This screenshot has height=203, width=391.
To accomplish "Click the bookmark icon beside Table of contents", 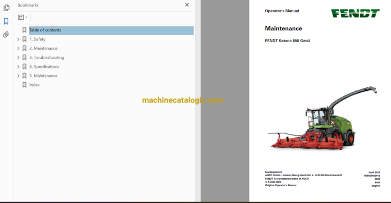I will pos(24,30).
